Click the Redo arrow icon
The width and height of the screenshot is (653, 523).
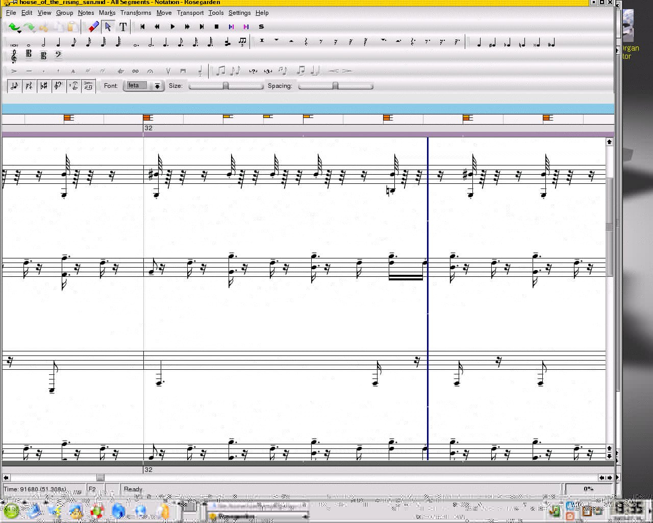pyautogui.click(x=29, y=27)
